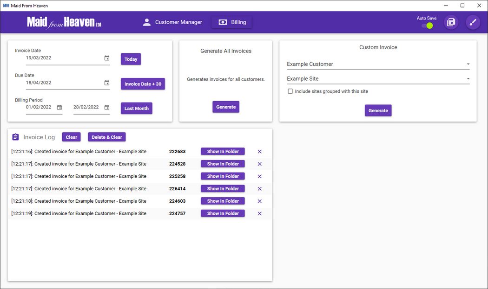The width and height of the screenshot is (488, 289).
Task: Open the Due Date calendar picker
Action: (x=107, y=83)
